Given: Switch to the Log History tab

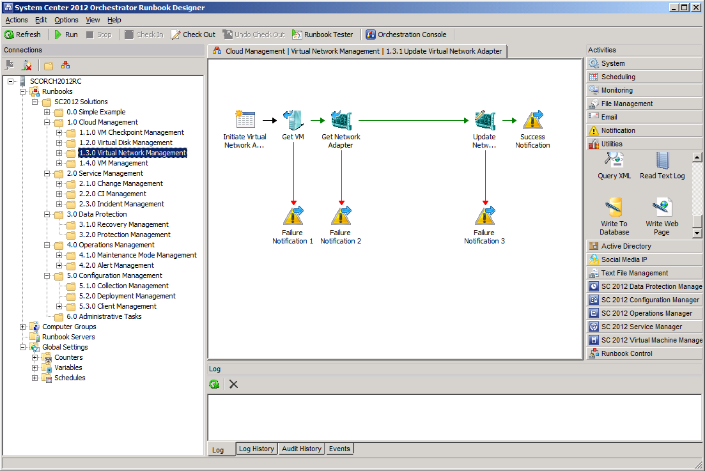Looking at the screenshot, I should click(256, 449).
